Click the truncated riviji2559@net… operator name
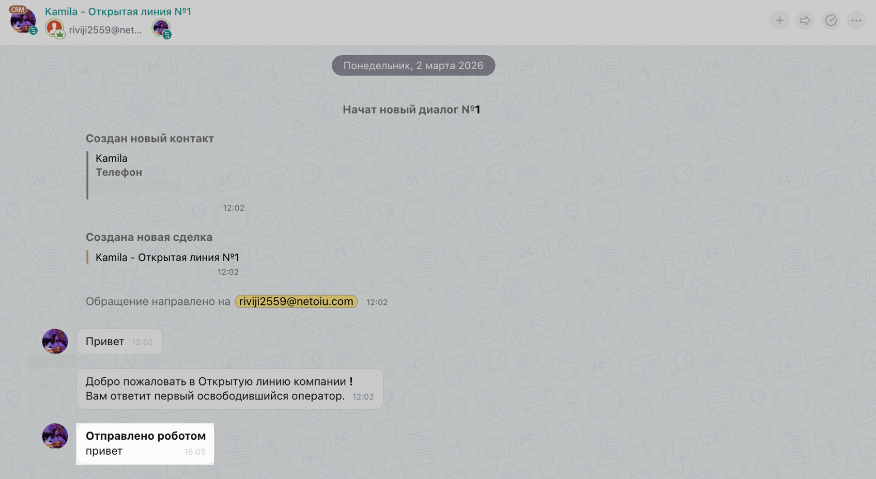The width and height of the screenshot is (876, 479). click(105, 30)
